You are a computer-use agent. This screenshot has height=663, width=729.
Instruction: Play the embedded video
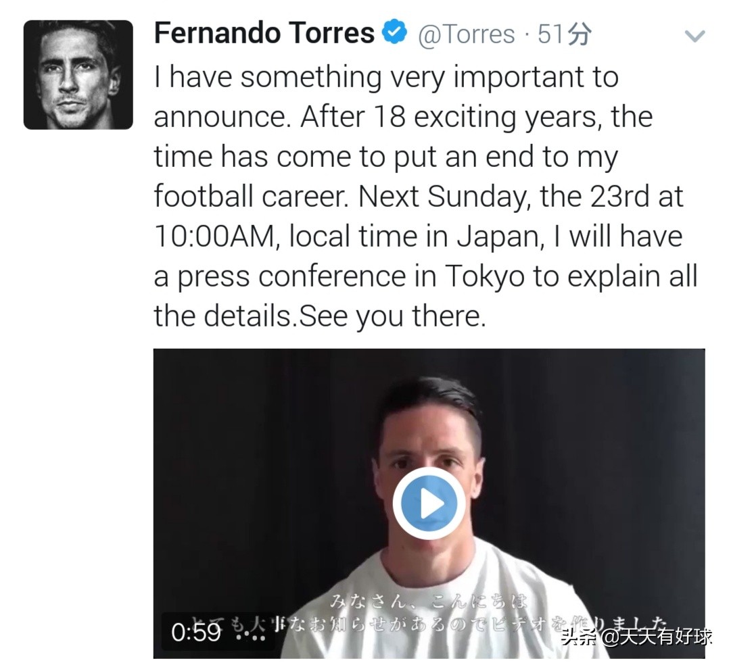tap(429, 503)
